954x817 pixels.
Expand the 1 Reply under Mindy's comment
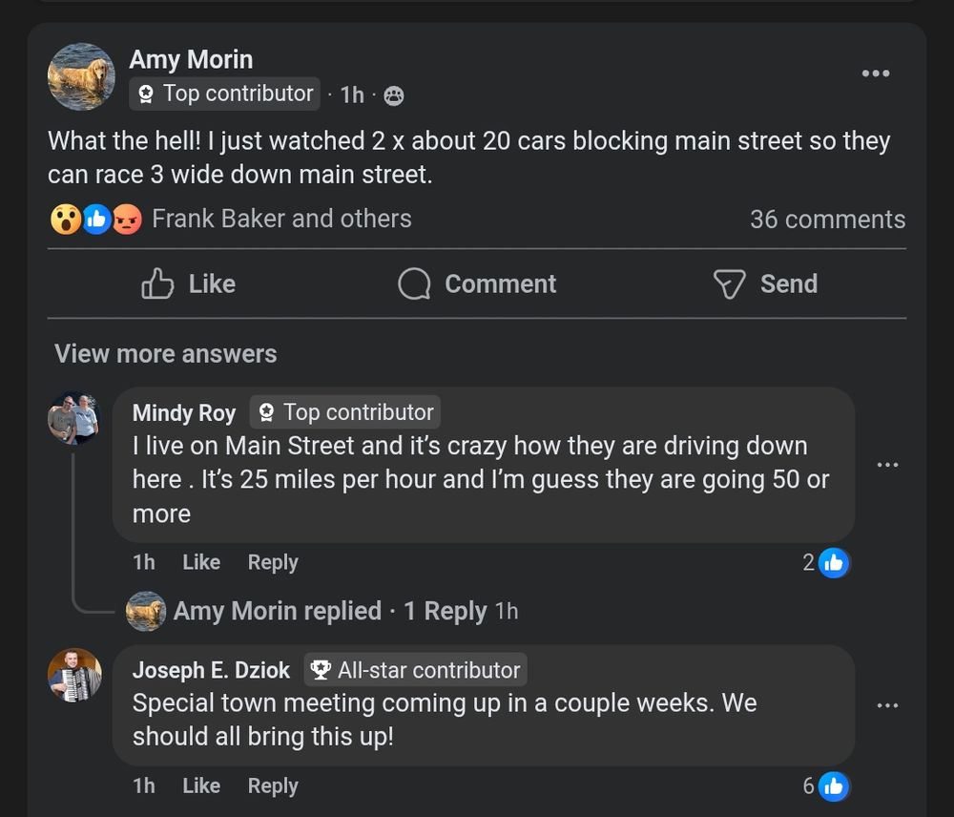click(445, 611)
